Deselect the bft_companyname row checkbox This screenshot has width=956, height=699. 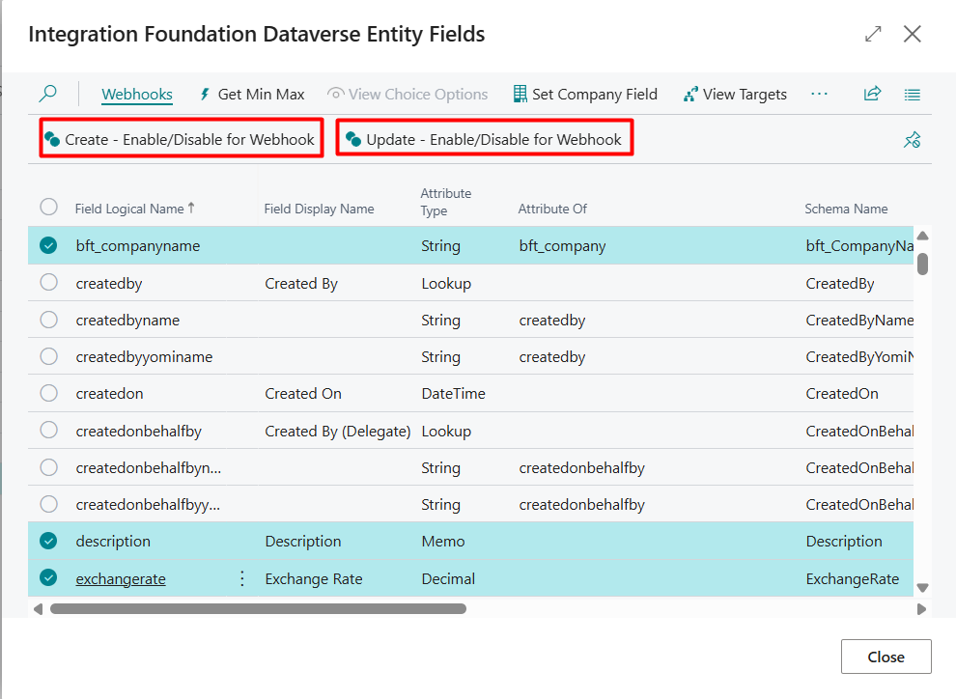pos(48,246)
